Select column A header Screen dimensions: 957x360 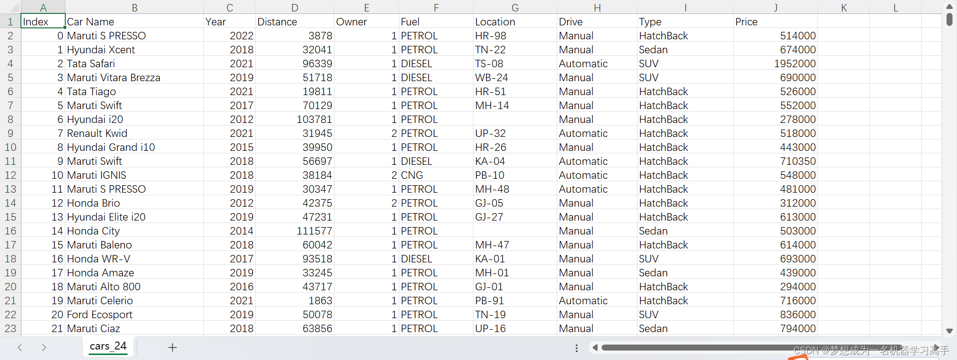click(x=43, y=7)
